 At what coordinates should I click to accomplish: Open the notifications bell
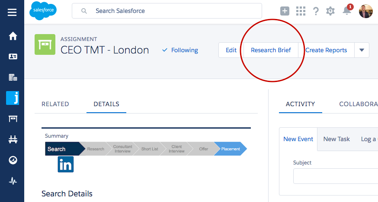347,11
